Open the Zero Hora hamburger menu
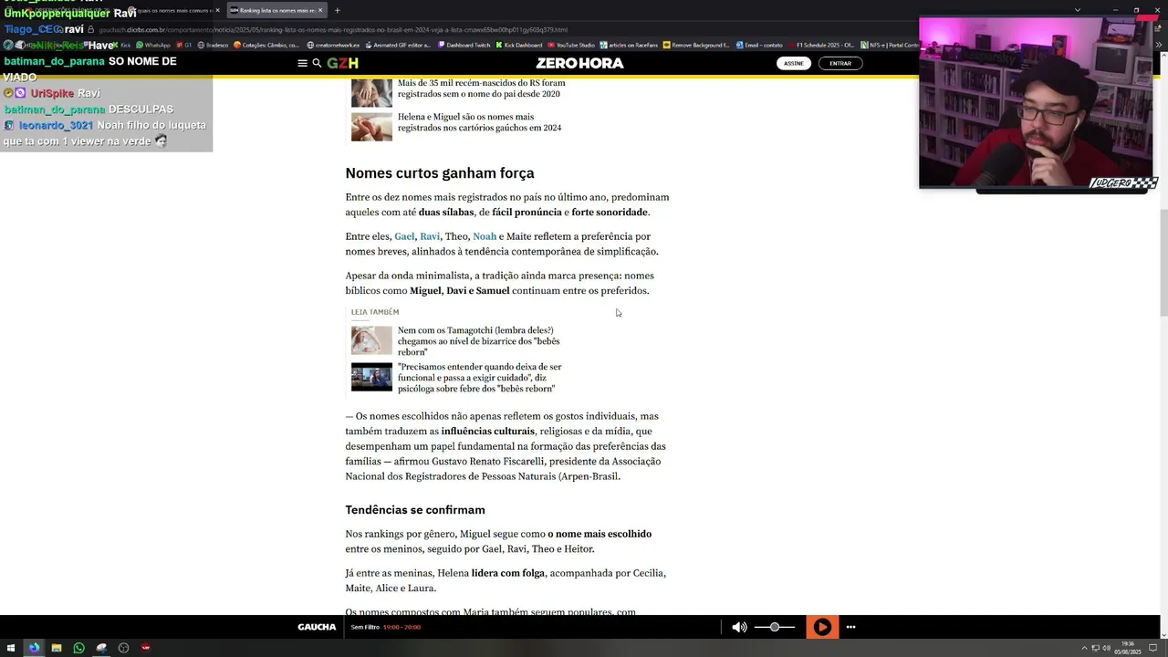This screenshot has width=1168, height=657. point(302,63)
